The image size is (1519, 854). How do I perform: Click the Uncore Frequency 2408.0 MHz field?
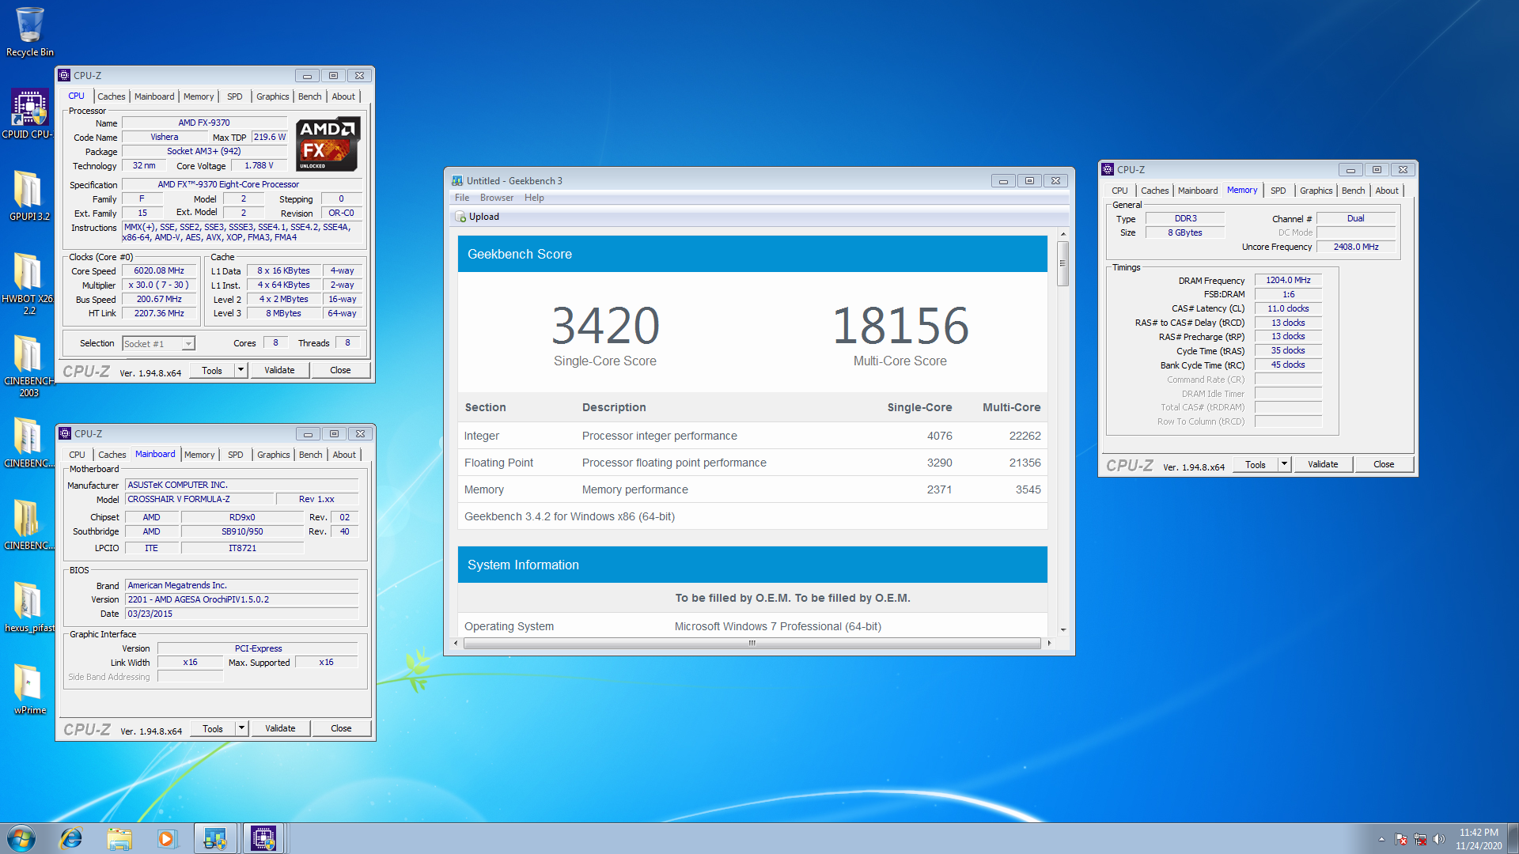coord(1356,247)
